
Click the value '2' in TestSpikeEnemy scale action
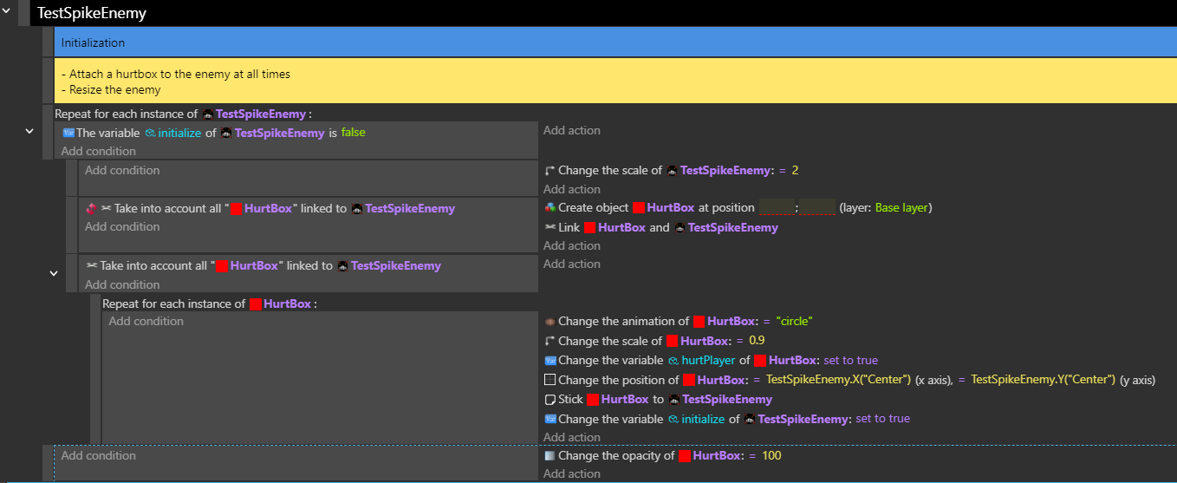[795, 171]
